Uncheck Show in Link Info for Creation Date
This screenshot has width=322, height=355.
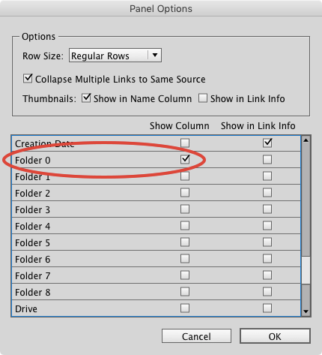coord(267,143)
